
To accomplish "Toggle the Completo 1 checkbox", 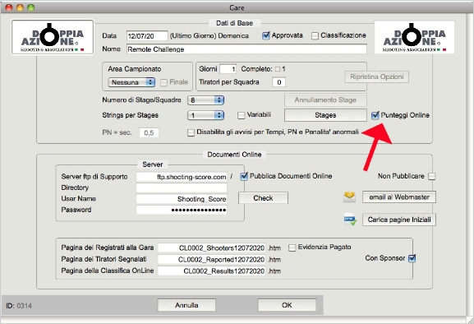I will (x=278, y=69).
